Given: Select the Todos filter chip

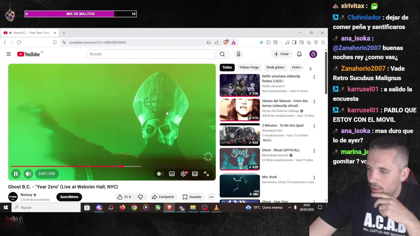Looking at the screenshot, I should (x=227, y=68).
